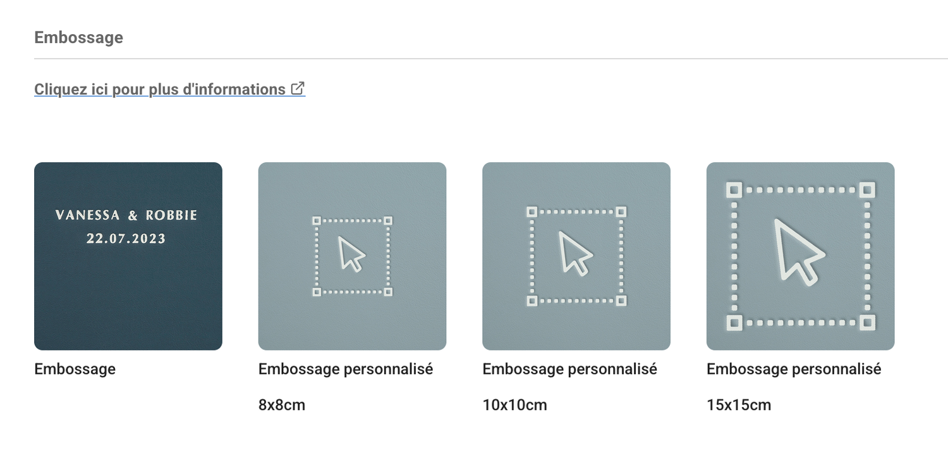Click the cursor arrow icon in 8x8cm tile
The image size is (948, 473).
352,254
